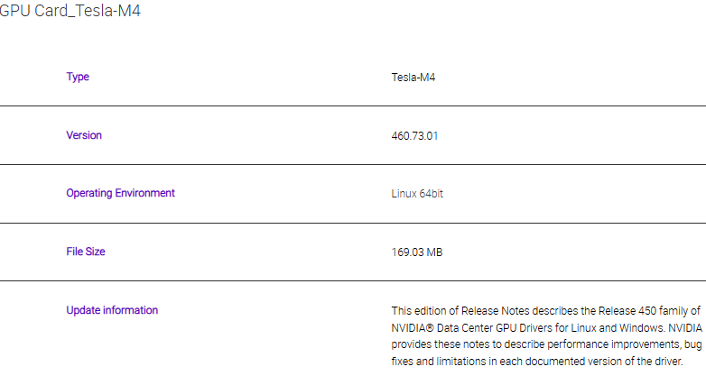Click the divider line under Version row

[x=352, y=165]
